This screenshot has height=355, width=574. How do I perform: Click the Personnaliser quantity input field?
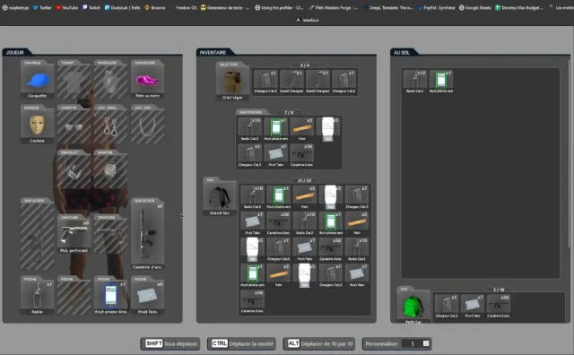413,343
